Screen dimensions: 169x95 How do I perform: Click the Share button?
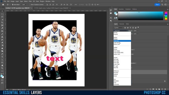[x=157, y=5]
